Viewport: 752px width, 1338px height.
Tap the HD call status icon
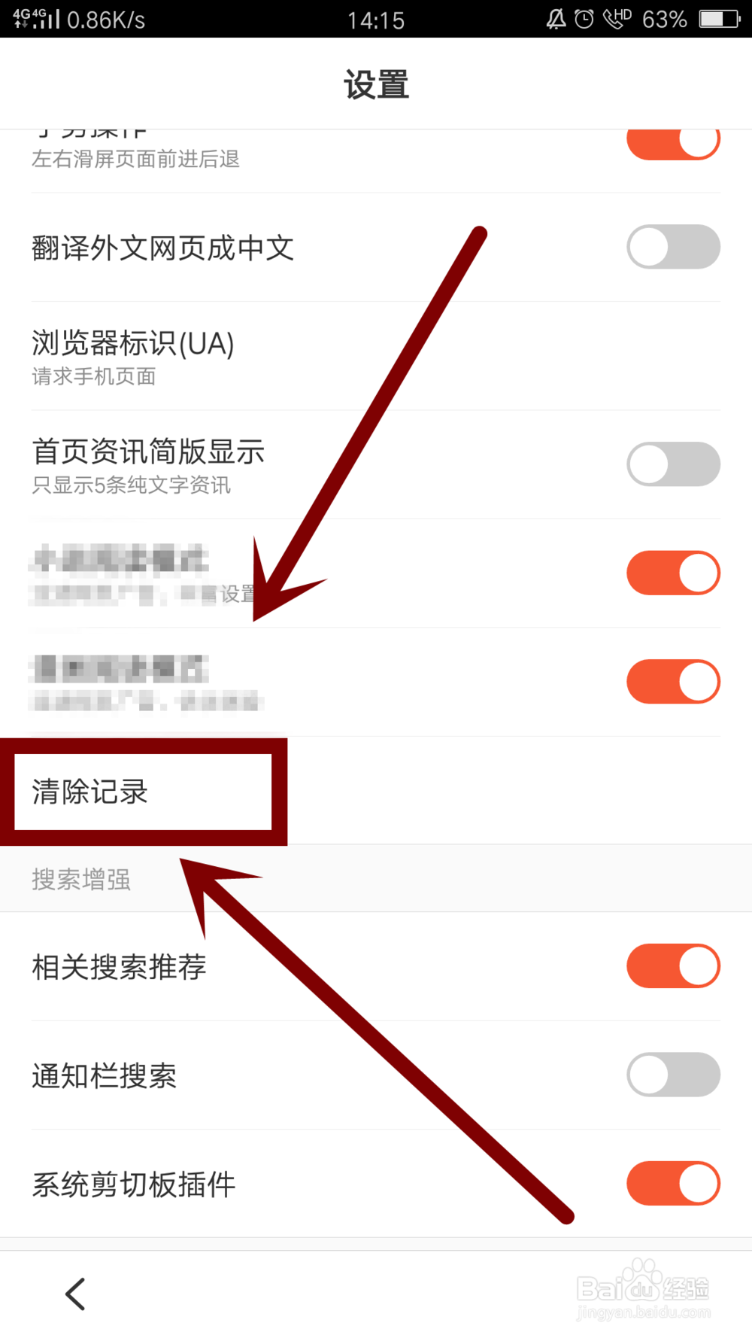(x=617, y=19)
